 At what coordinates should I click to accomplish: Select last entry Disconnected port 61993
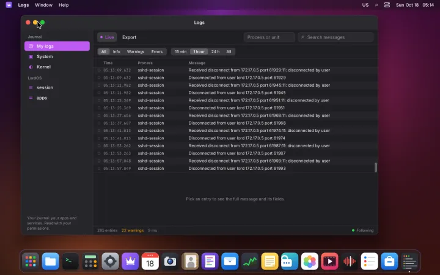coord(236,169)
